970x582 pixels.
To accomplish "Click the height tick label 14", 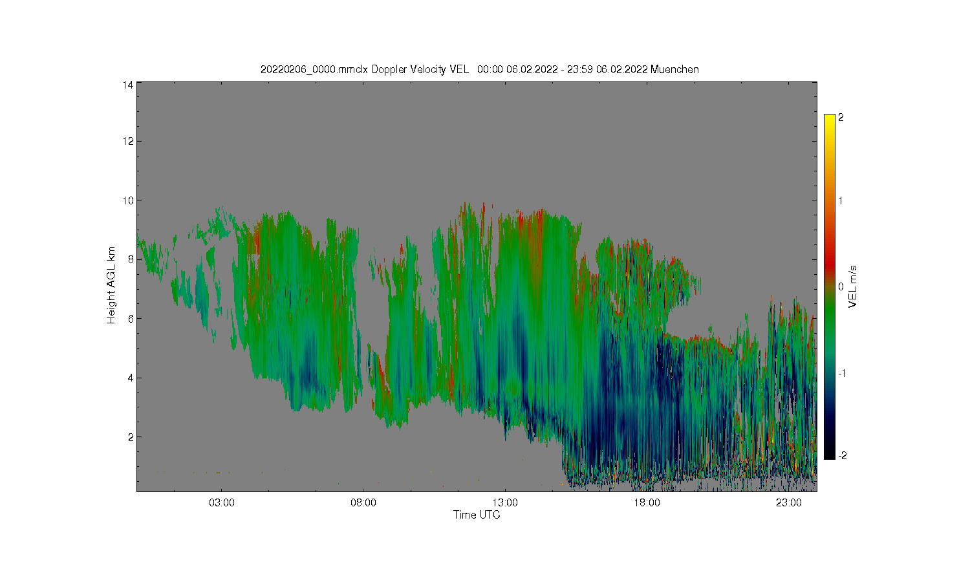I will pyautogui.click(x=128, y=85).
